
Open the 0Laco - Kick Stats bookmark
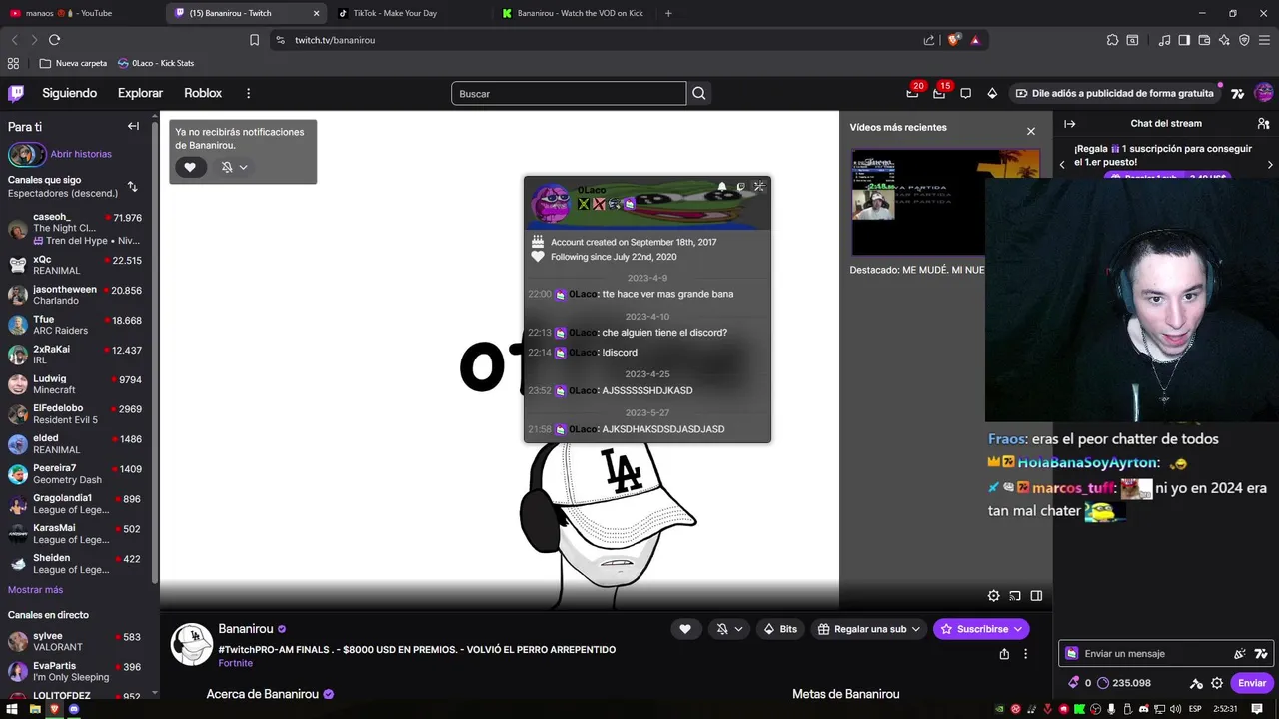(x=156, y=63)
